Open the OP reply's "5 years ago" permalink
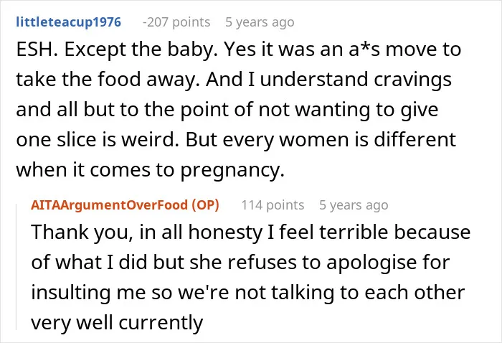Screen dimensions: 502x343 coord(354,205)
